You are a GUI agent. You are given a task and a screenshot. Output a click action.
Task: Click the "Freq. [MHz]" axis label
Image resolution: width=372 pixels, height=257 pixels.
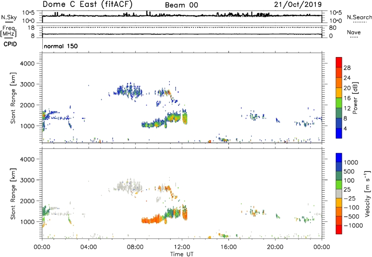coord(8,31)
